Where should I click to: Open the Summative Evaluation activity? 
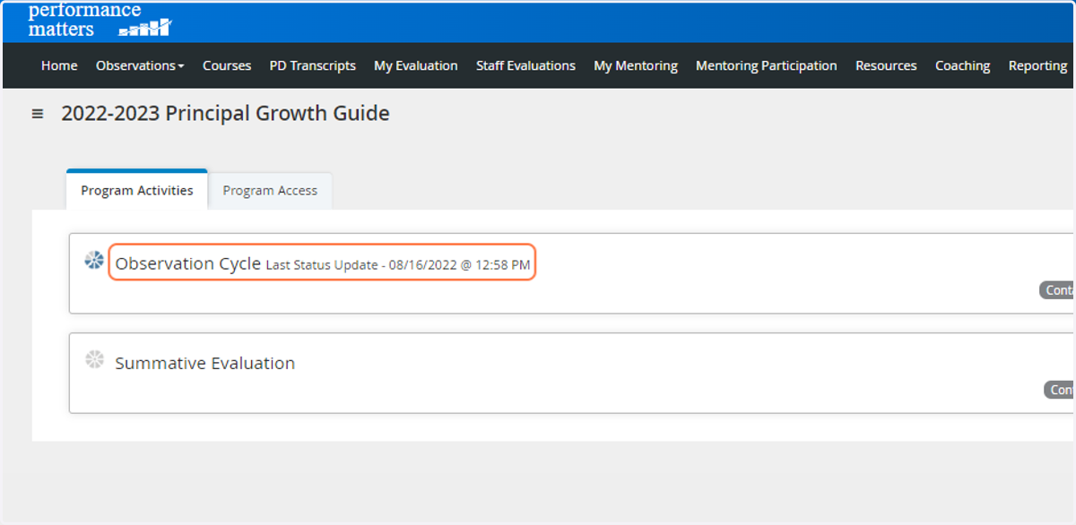(205, 363)
